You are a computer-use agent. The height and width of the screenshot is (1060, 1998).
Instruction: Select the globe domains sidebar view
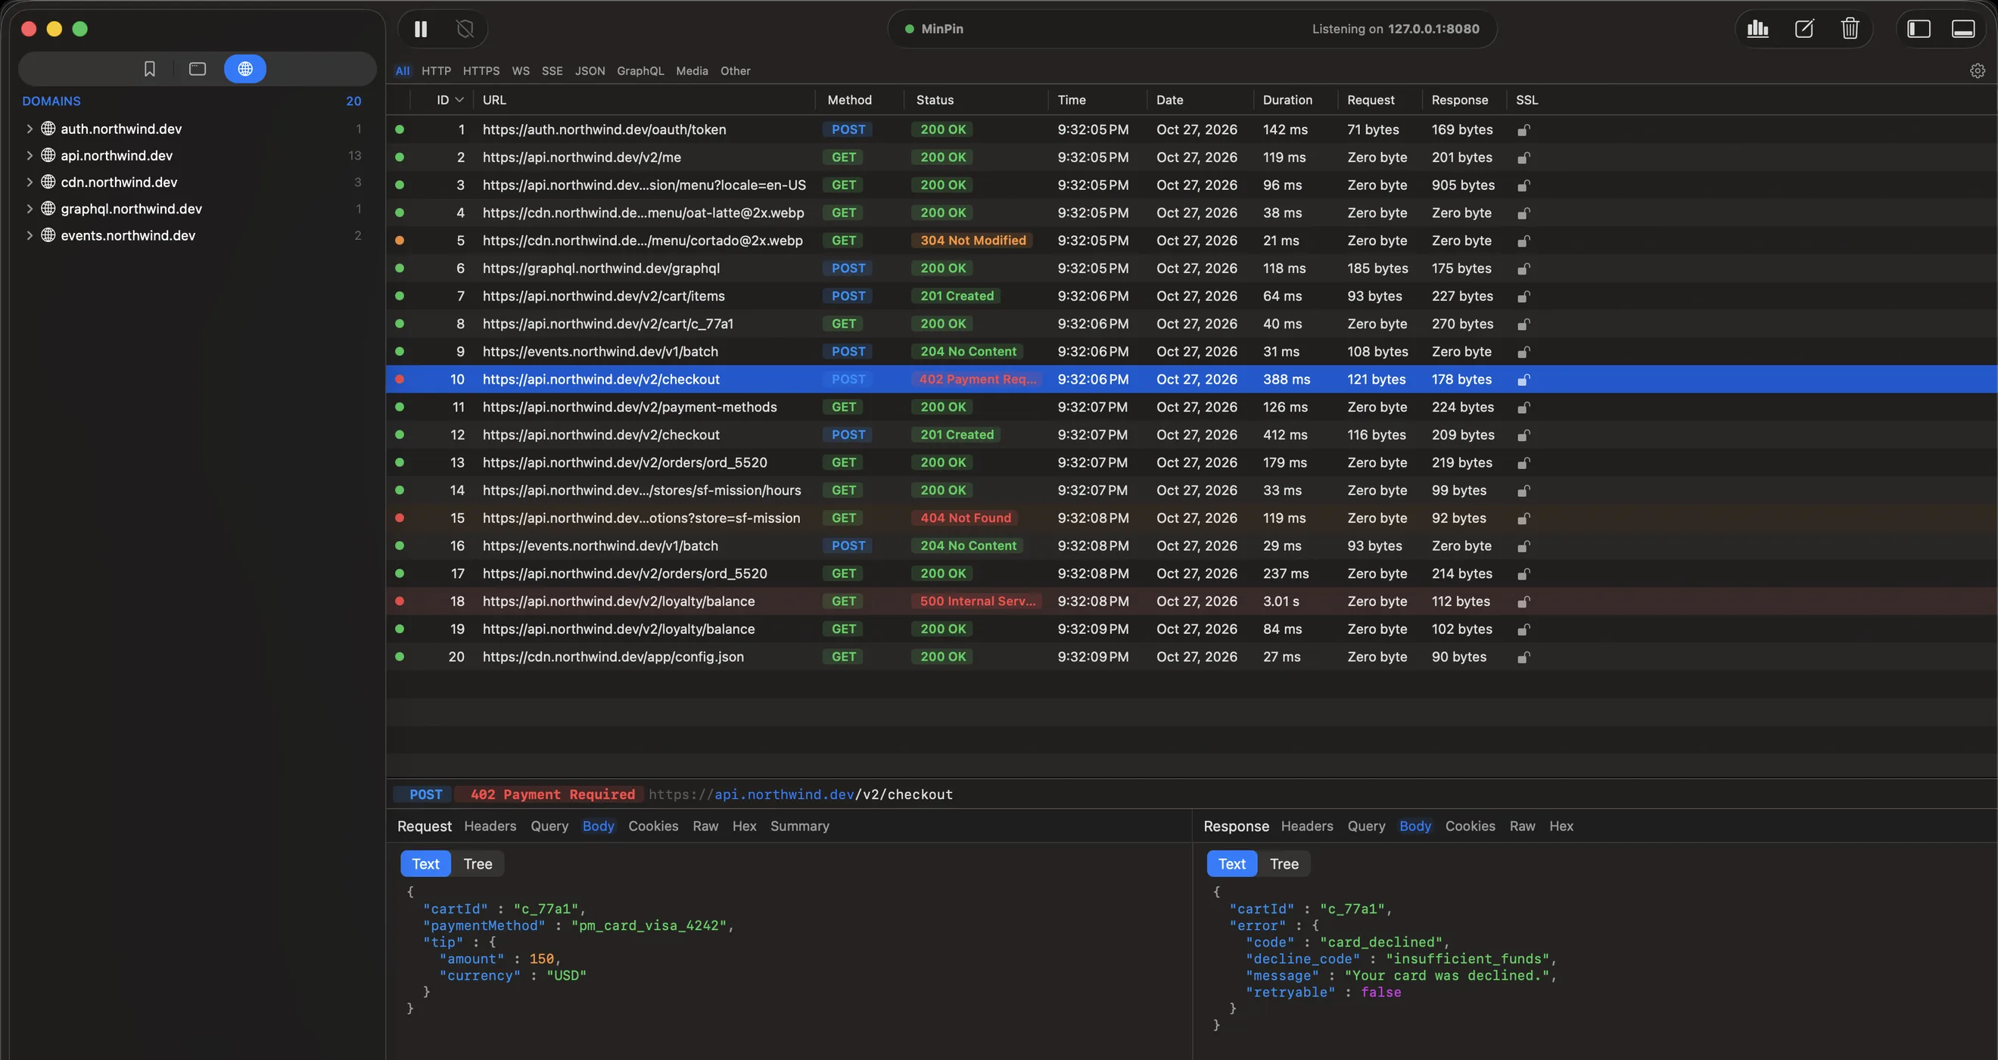(x=245, y=69)
